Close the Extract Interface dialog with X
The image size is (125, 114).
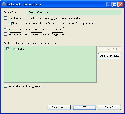[x=121, y=4]
